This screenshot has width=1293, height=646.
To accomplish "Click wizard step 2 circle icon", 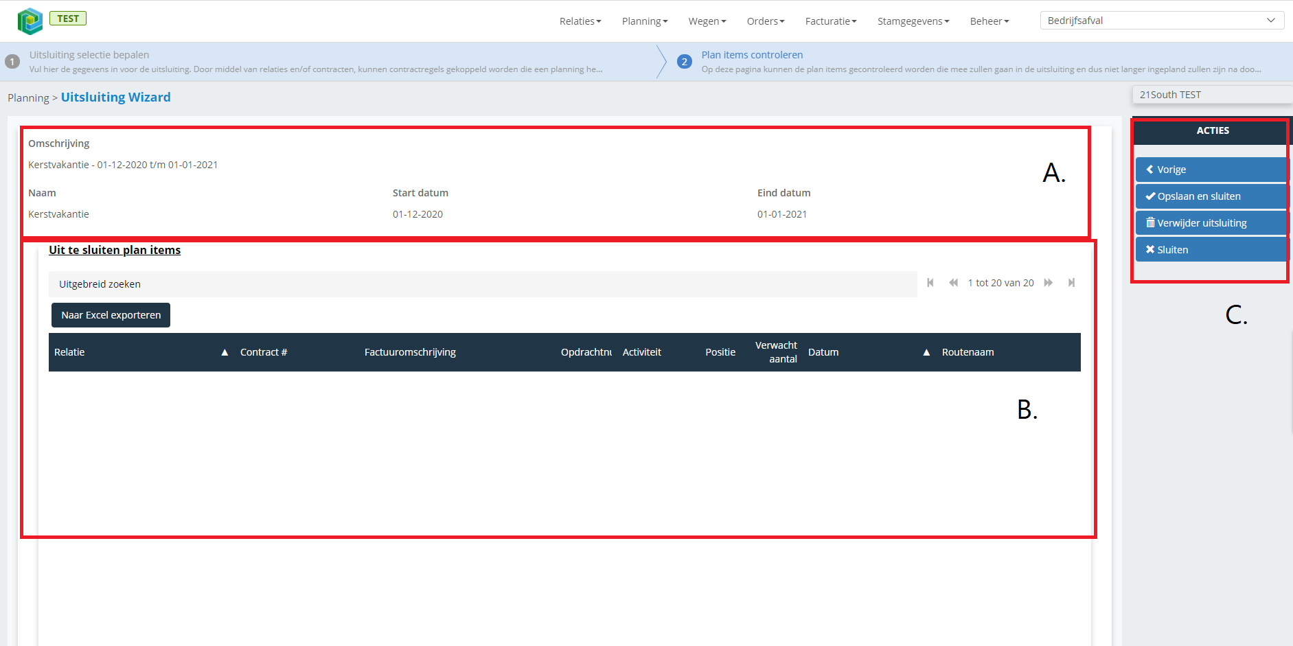I will point(684,62).
